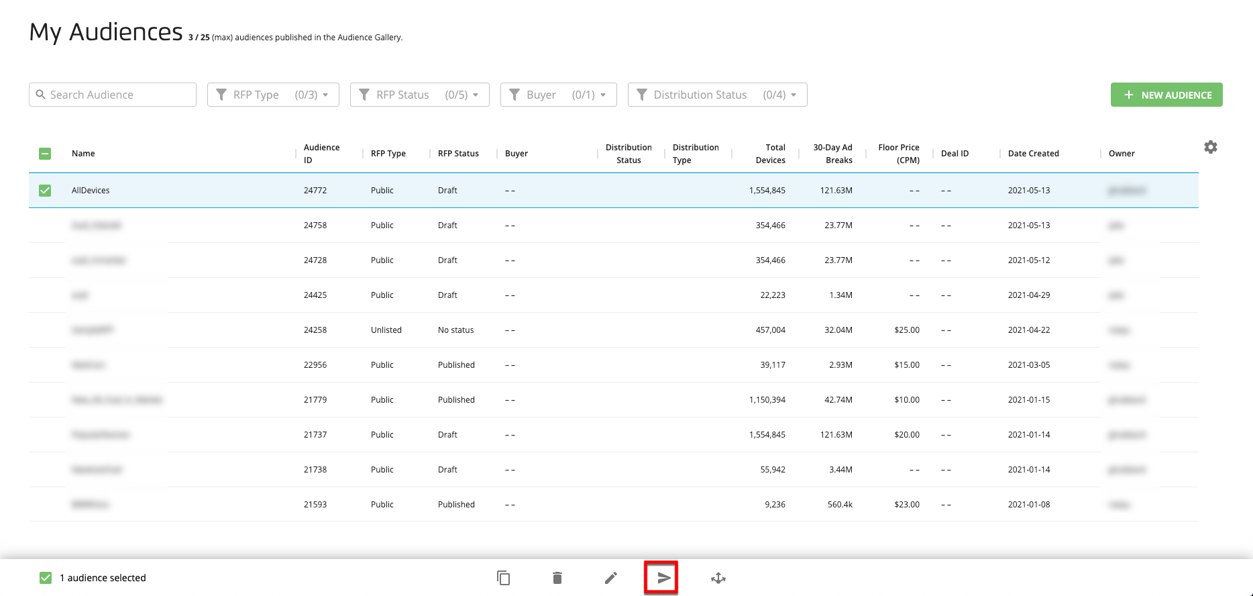The height and width of the screenshot is (596, 1253).
Task: Click the Deal ID column header
Action: point(955,154)
